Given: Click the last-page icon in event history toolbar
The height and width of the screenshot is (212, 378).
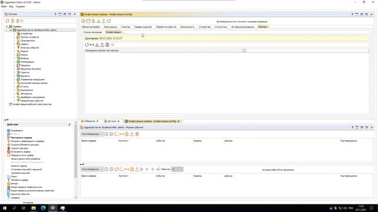Looking at the screenshot, I should point(158,169).
